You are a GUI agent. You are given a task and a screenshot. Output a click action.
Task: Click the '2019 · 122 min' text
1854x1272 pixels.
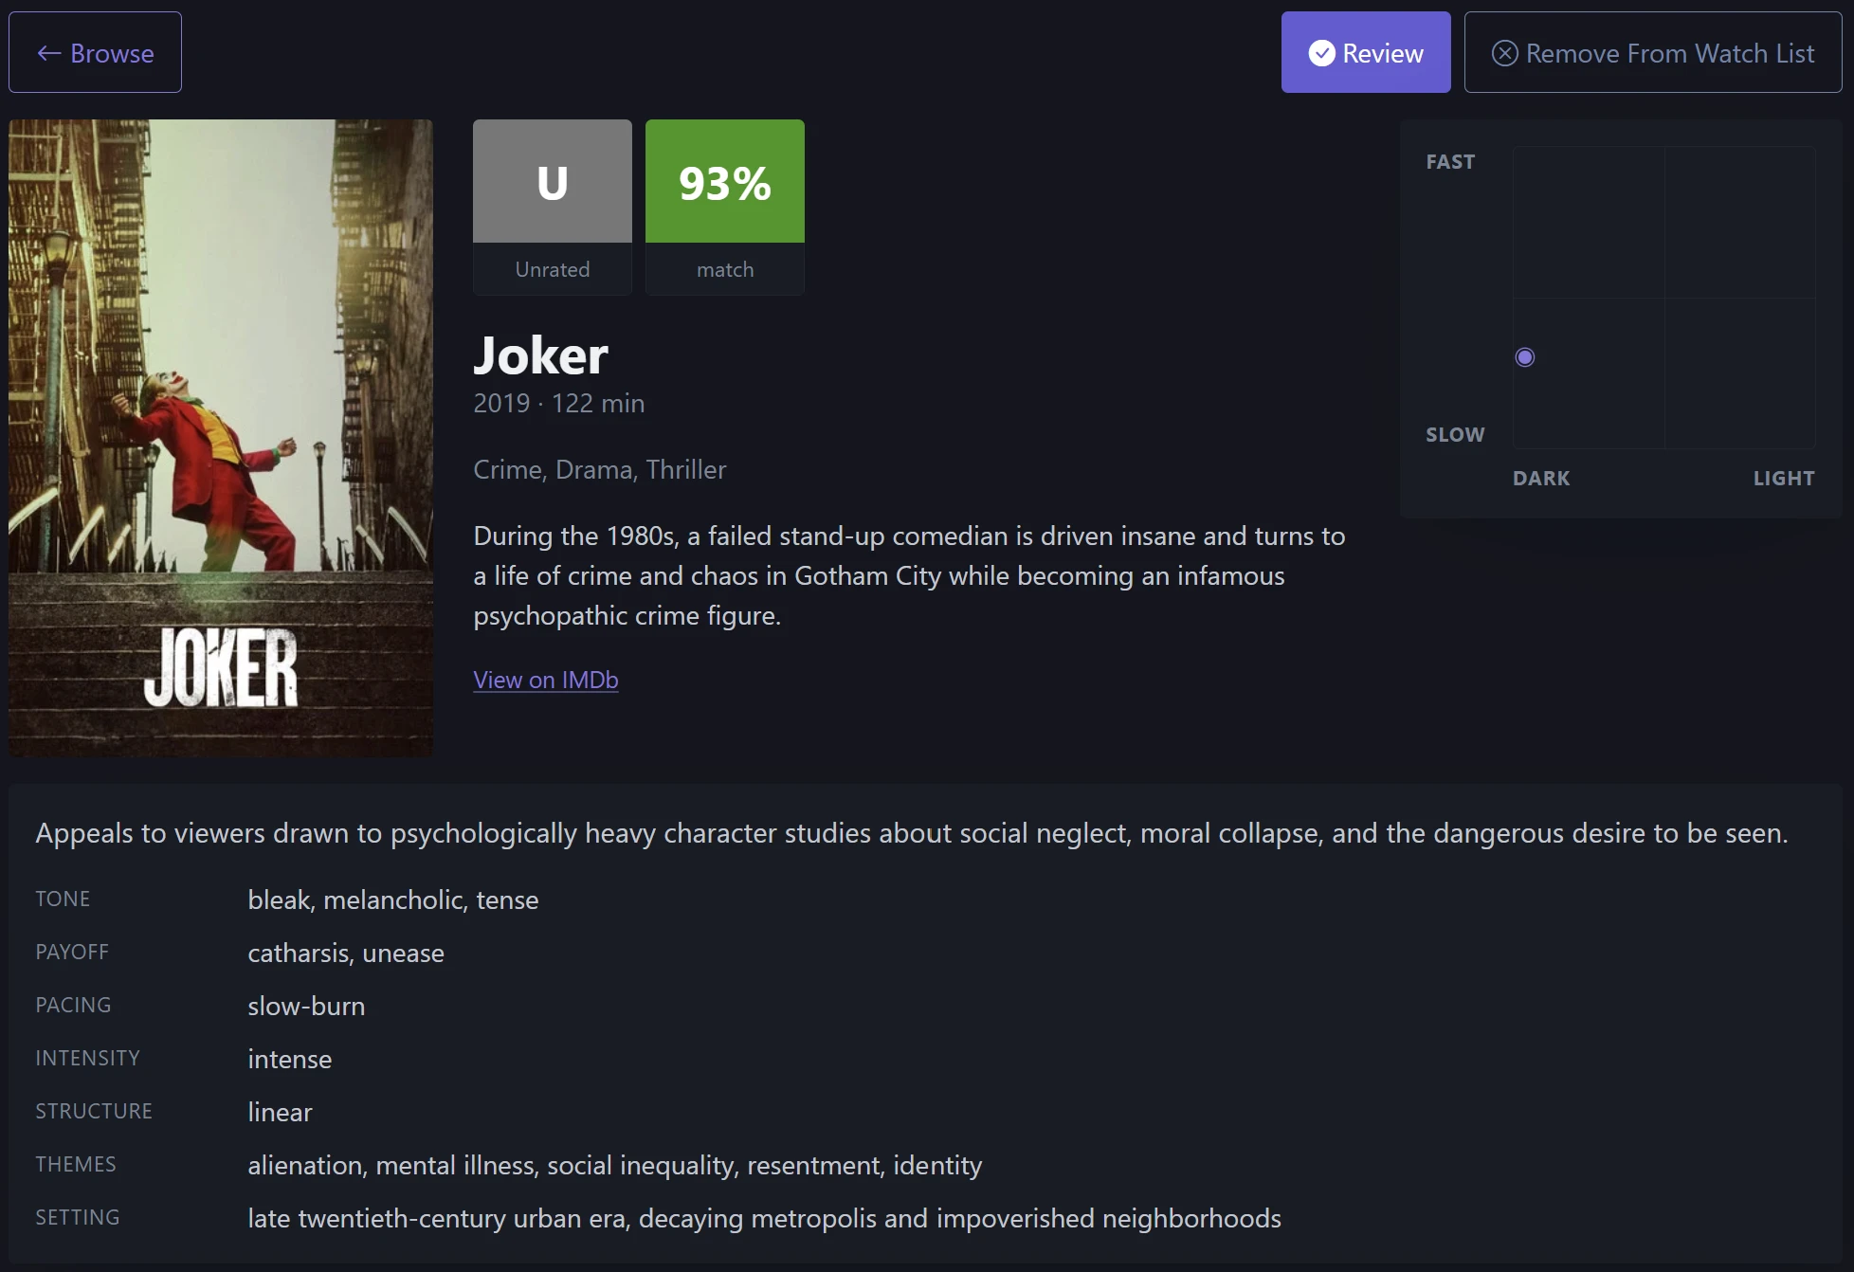coord(559,403)
